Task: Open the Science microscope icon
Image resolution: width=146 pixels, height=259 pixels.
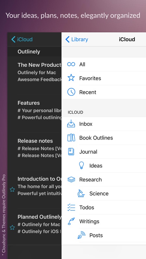Action: [x=81, y=193]
